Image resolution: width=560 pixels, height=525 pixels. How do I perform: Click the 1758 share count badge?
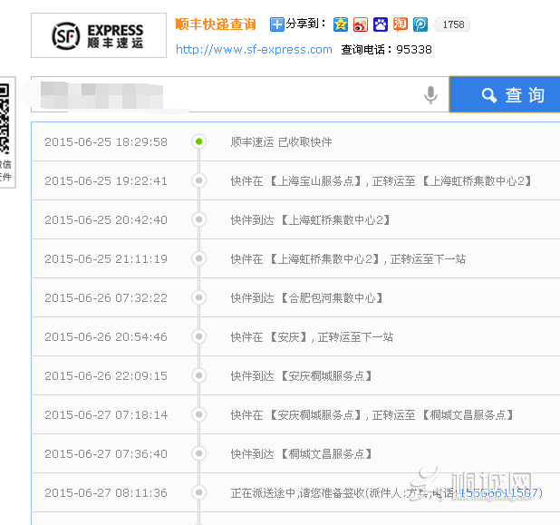(x=452, y=24)
